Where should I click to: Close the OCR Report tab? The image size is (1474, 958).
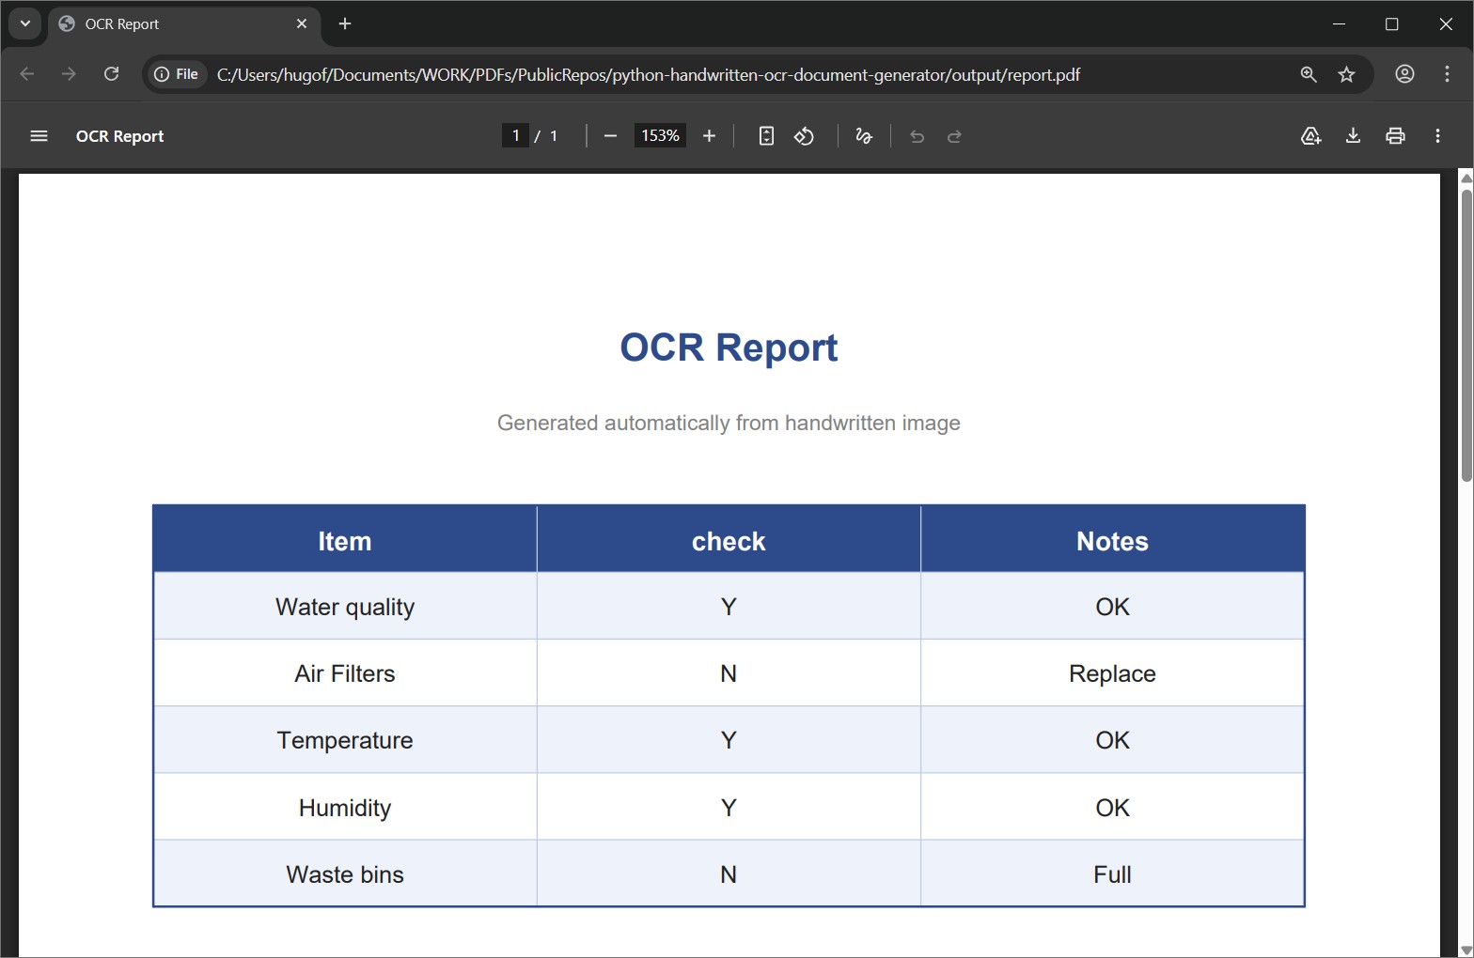click(x=302, y=23)
